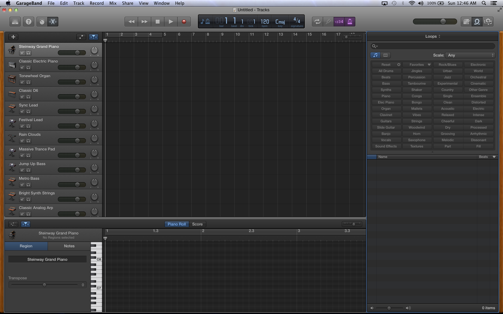Select the Tonewheel Organ track icon
The height and width of the screenshot is (314, 503).
[x=12, y=79]
